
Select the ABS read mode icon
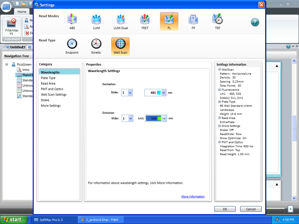[72, 20]
